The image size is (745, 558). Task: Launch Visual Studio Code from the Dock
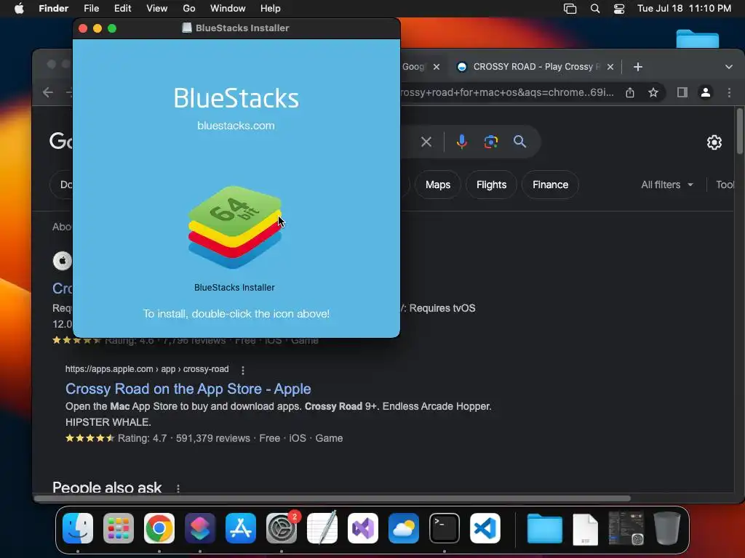pyautogui.click(x=485, y=527)
